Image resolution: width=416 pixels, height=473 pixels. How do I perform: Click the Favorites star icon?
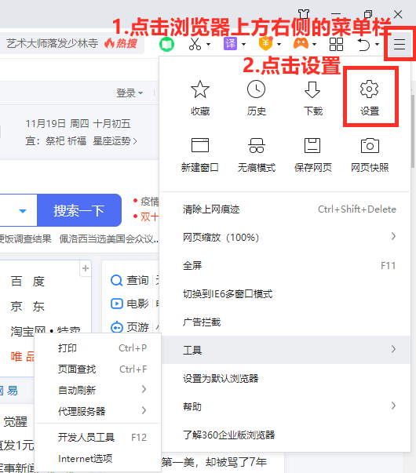point(200,89)
